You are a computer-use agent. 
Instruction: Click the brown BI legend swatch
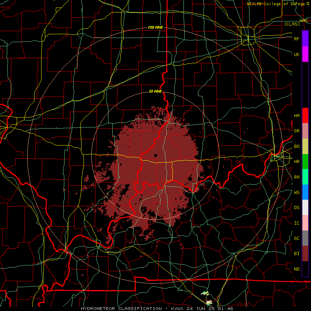[x=305, y=254]
